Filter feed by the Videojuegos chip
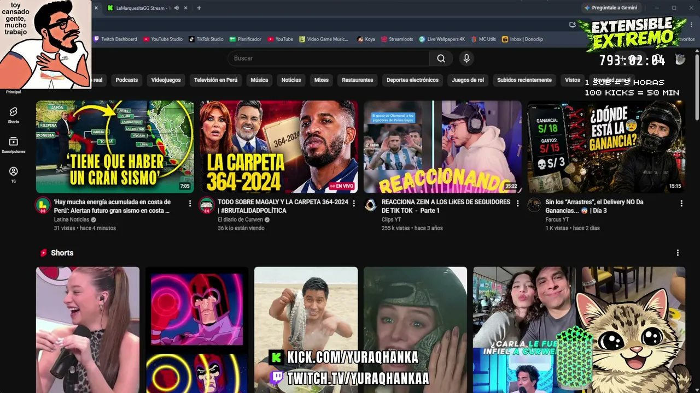The image size is (700, 393). [x=166, y=80]
